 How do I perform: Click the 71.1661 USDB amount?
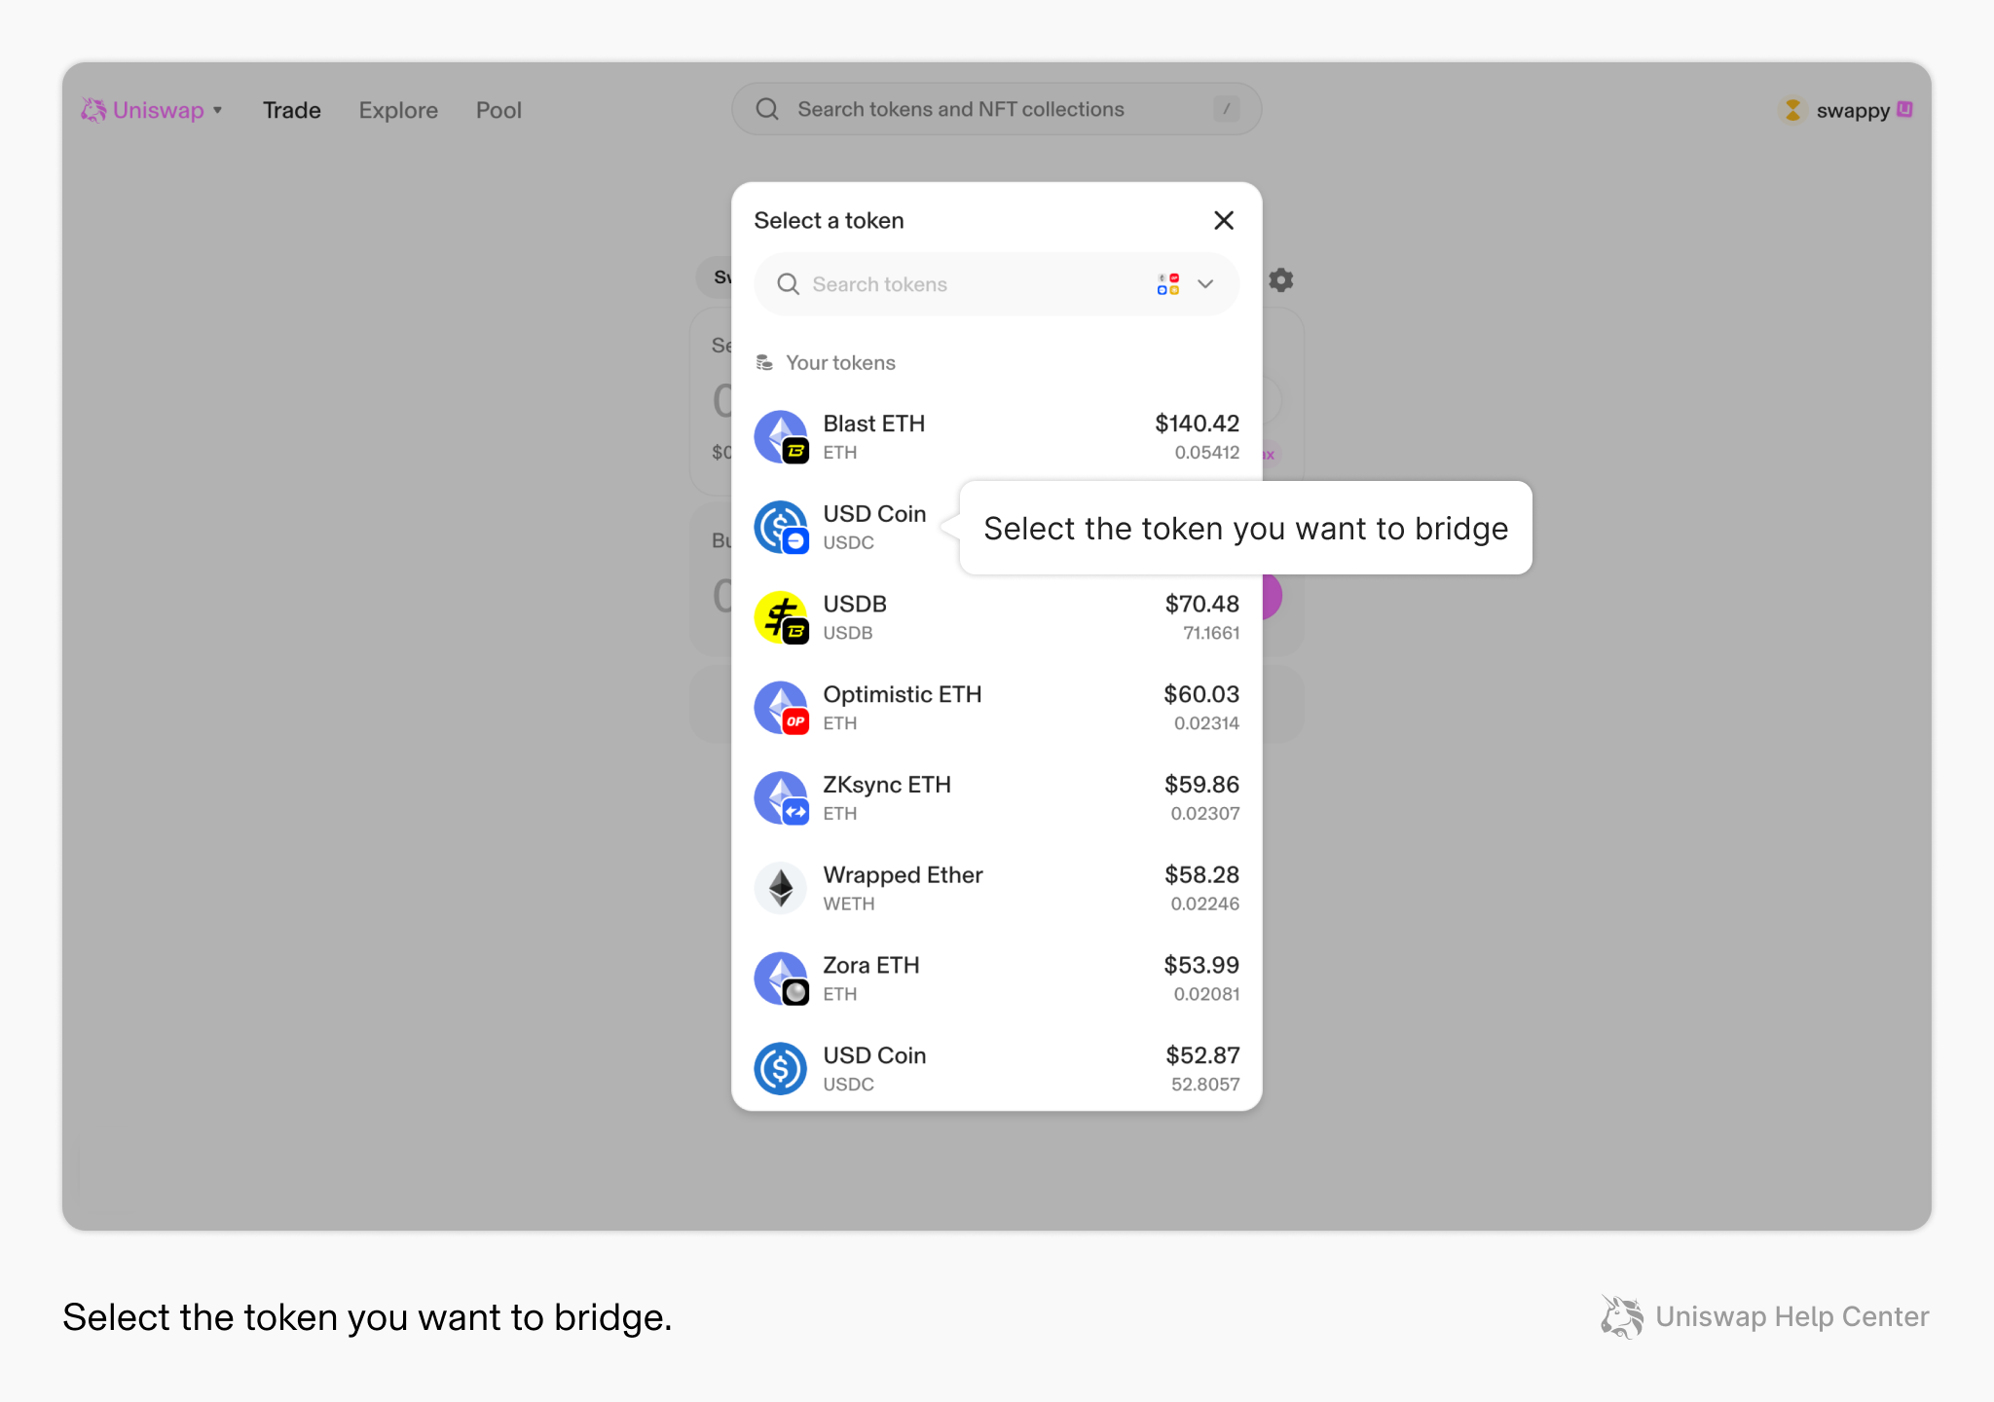(1211, 633)
